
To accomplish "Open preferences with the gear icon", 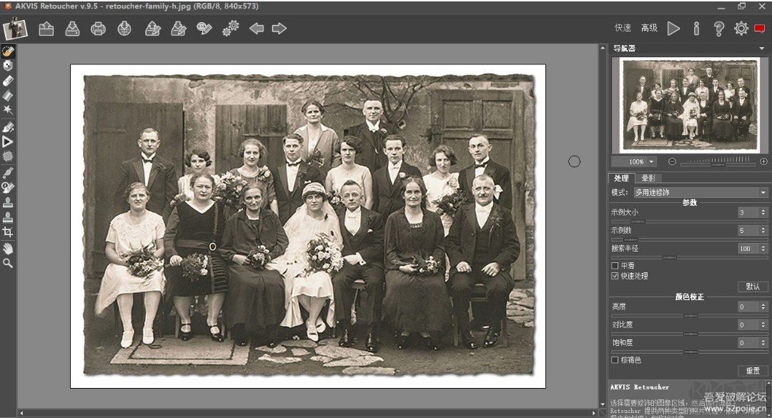I will click(741, 29).
